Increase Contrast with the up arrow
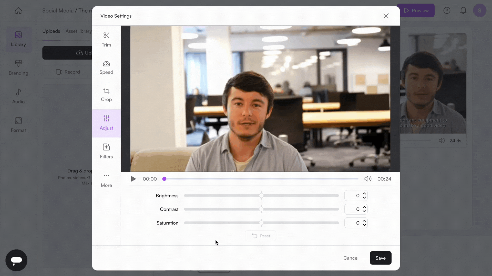Viewport: 492px width, 276px height. (364, 207)
